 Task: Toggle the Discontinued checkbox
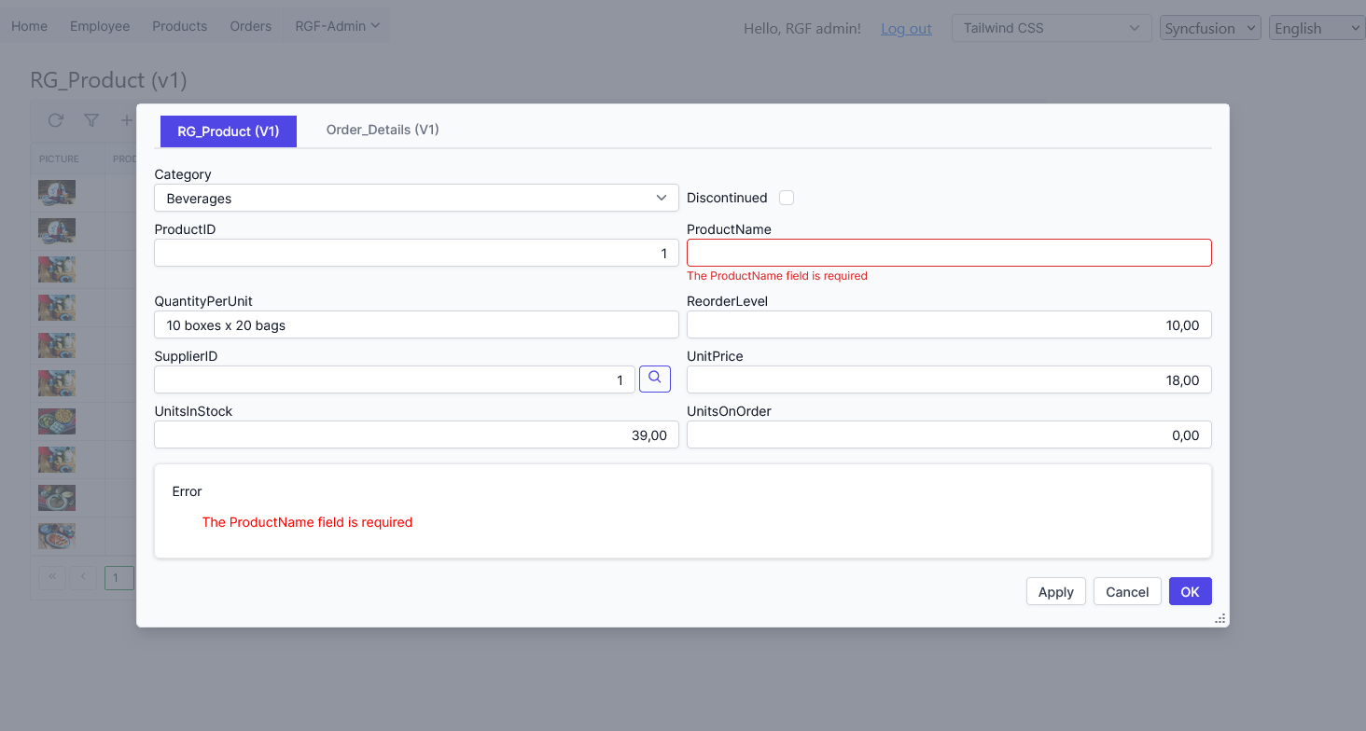[787, 198]
